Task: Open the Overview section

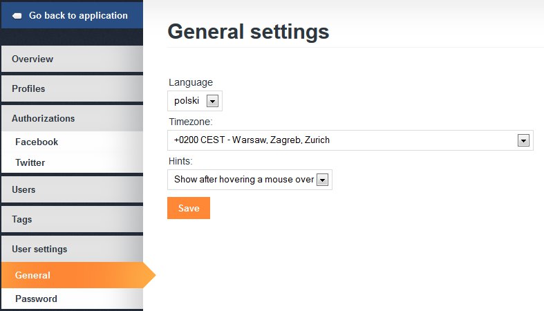Action: (32, 59)
